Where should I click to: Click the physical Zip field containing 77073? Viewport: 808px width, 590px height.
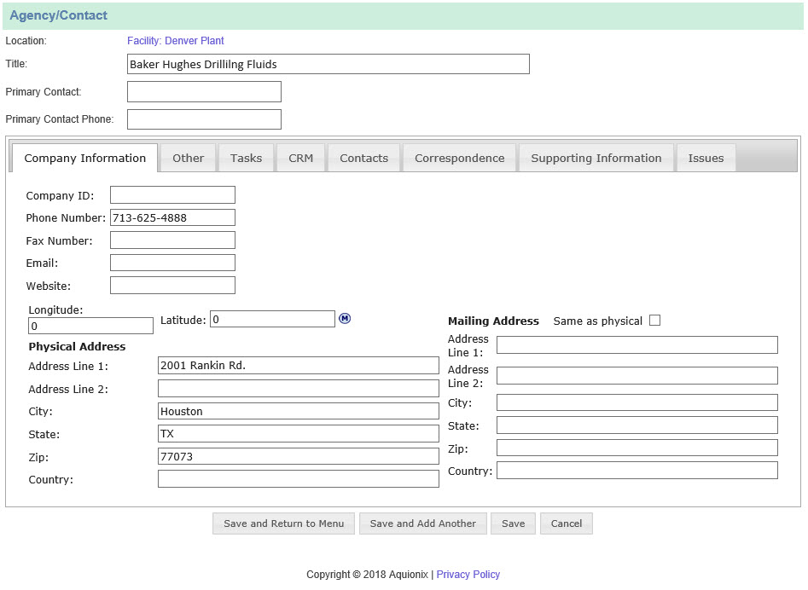click(299, 456)
